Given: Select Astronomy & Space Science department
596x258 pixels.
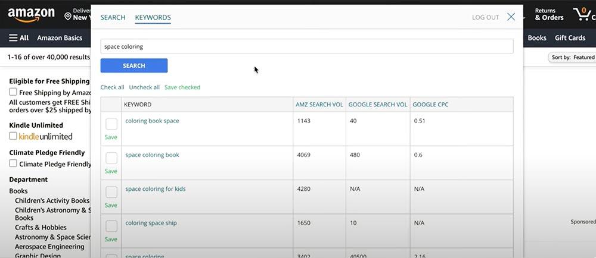Looking at the screenshot, I should click(52, 237).
